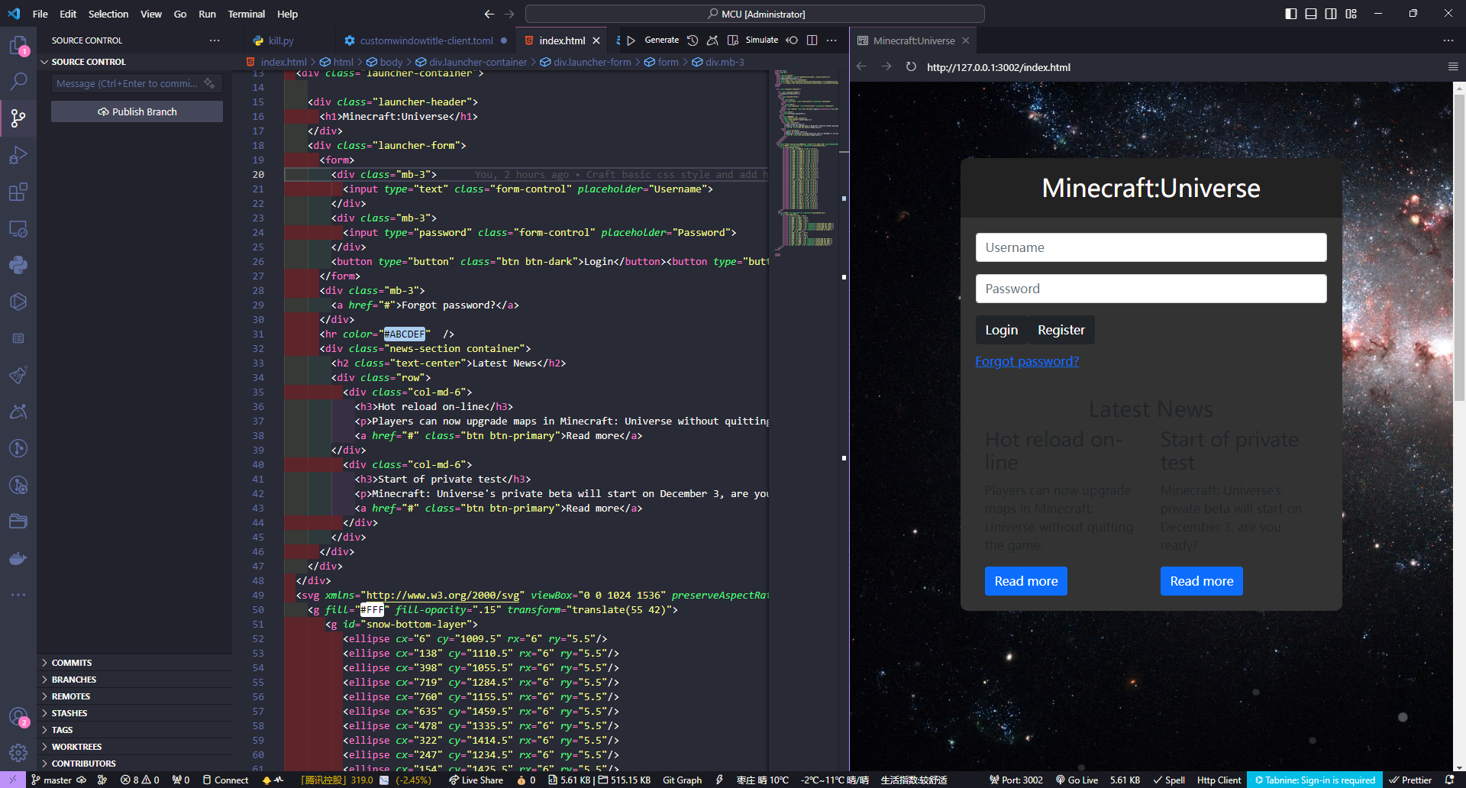Click the Login button in preview
Screen dimensions: 1466x788
coord(1001,330)
